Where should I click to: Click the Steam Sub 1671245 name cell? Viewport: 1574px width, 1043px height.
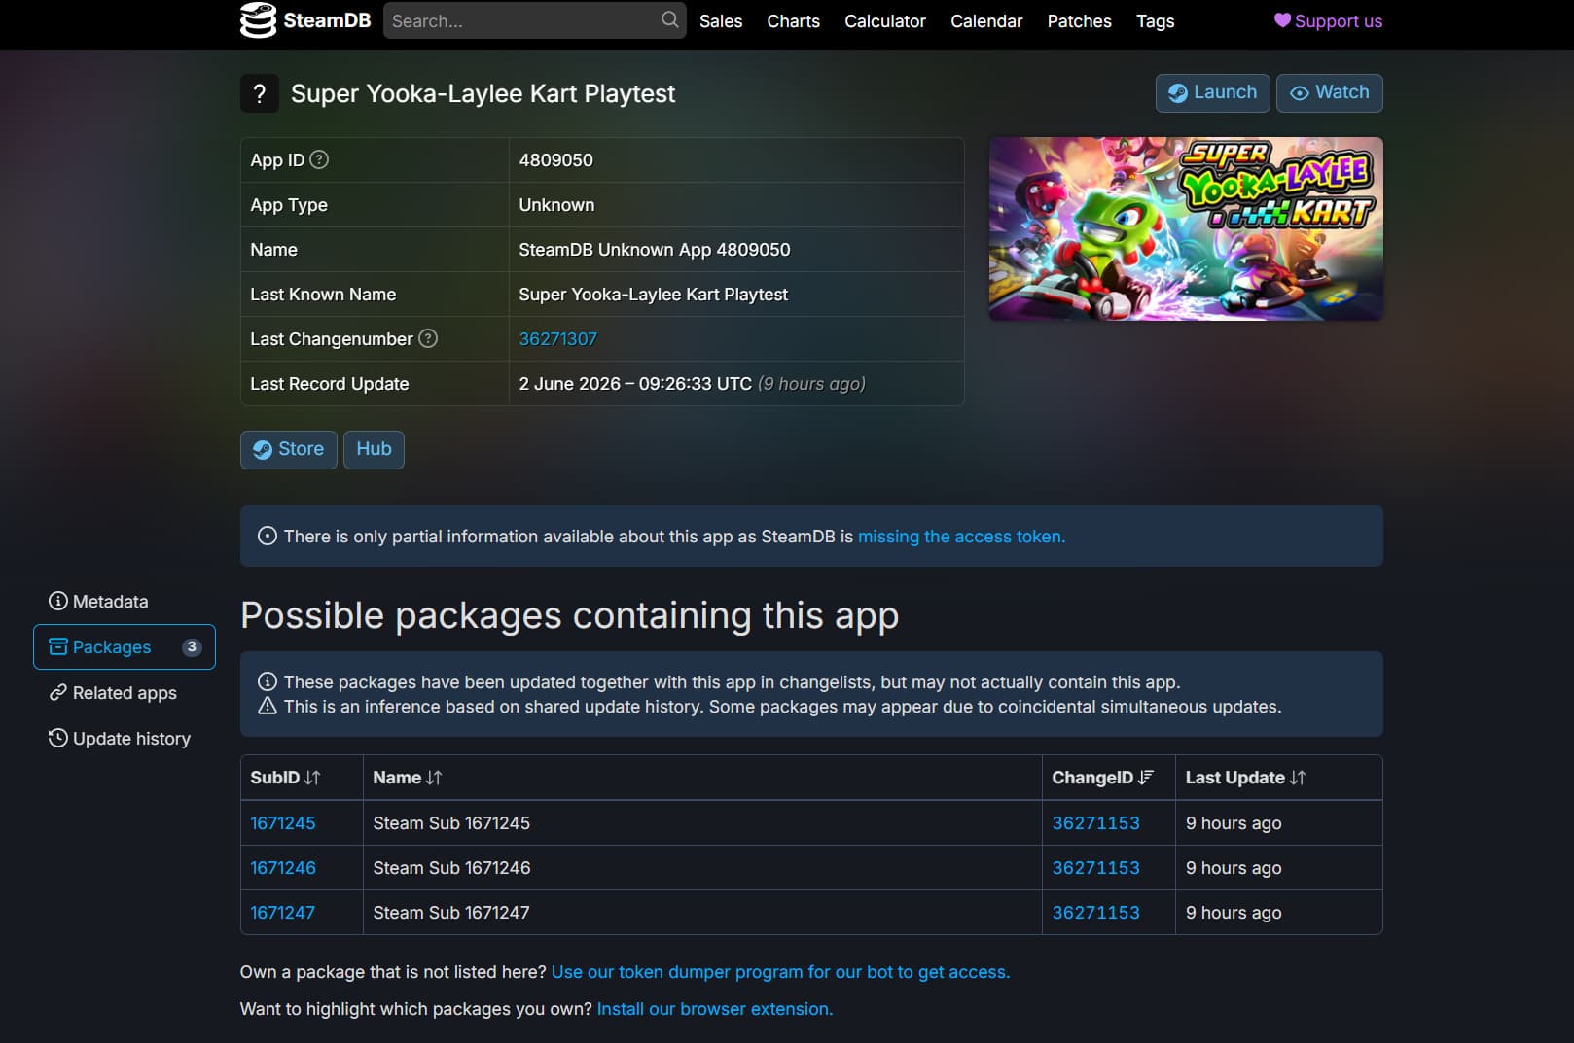[x=702, y=823]
